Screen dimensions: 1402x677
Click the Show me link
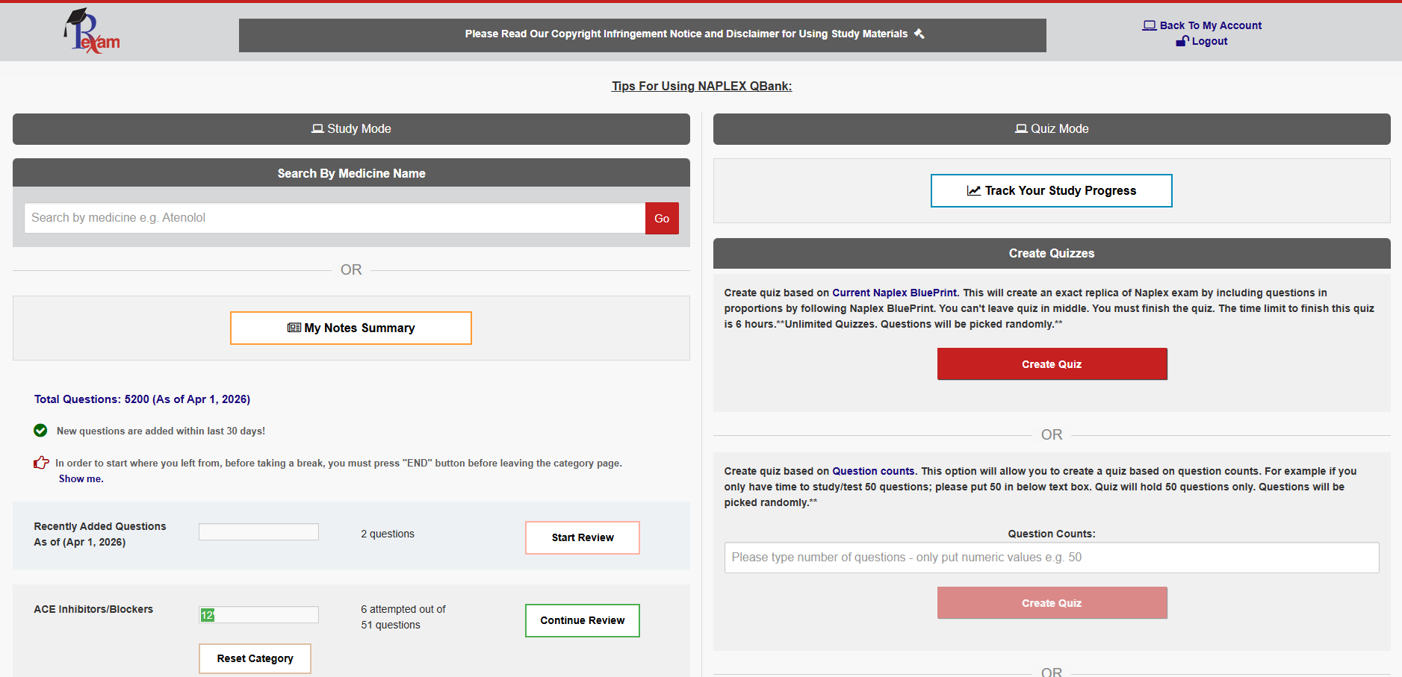[81, 478]
